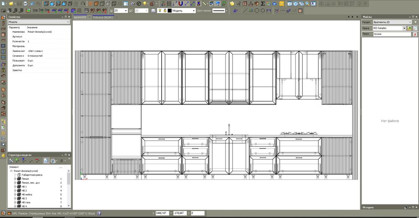The height and width of the screenshot is (218, 419).
Task: Open the Раздел Фрагменты 2D dropdown
Action: point(392,22)
